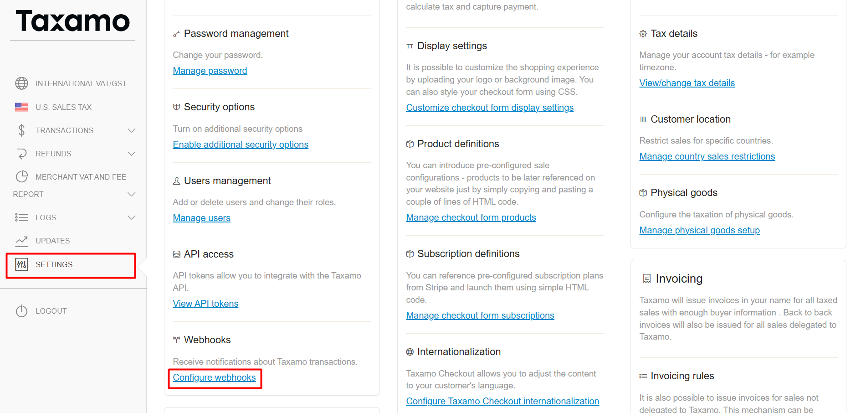Click the Invoicing rules heading
Image resolution: width=861 pixels, height=413 pixels.
point(682,376)
